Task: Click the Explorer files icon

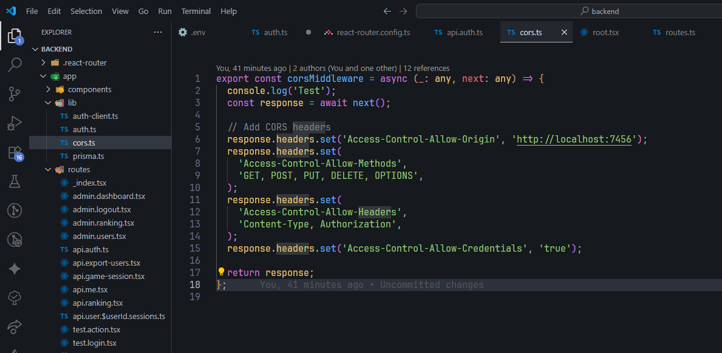Action: click(x=15, y=35)
